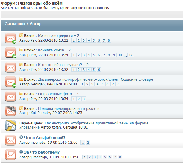Go to page 3 of Кто что сейчас слушает
The height and width of the screenshot is (164, 183).
(x=84, y=70)
